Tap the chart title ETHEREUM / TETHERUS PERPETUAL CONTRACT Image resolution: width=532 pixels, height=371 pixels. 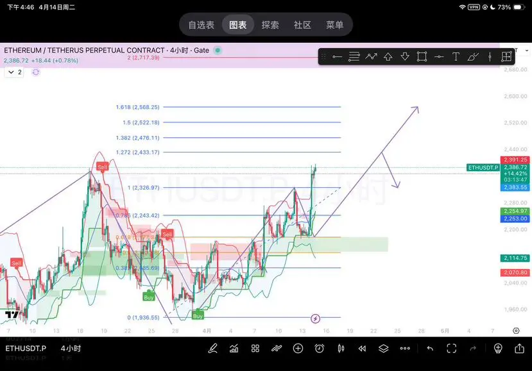(84, 51)
